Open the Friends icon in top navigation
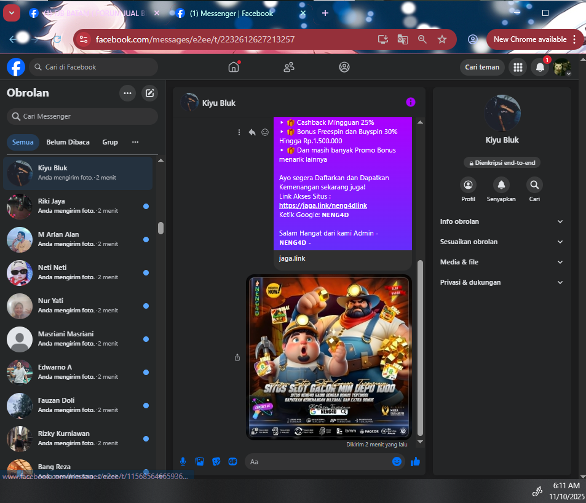 pyautogui.click(x=289, y=67)
